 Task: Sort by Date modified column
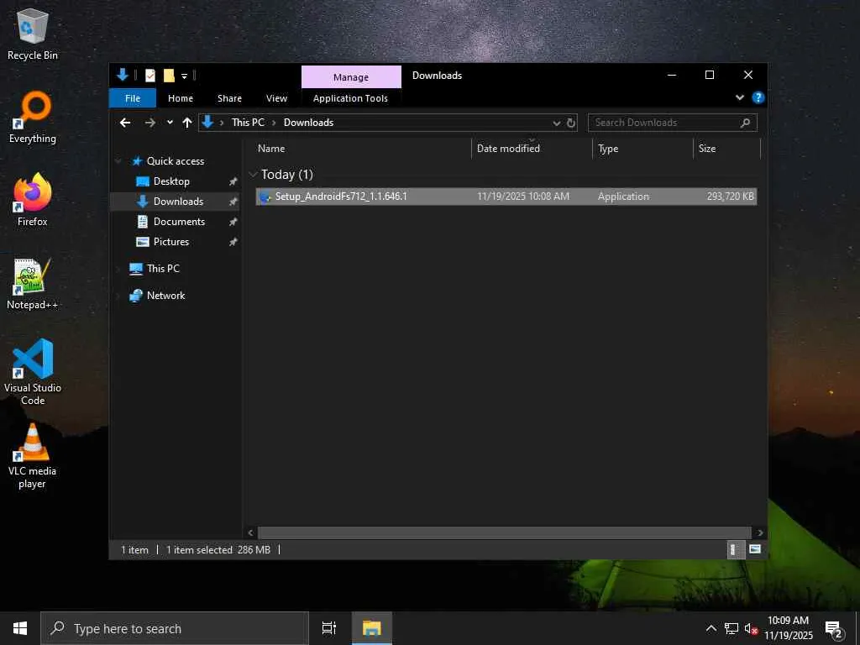click(532, 149)
